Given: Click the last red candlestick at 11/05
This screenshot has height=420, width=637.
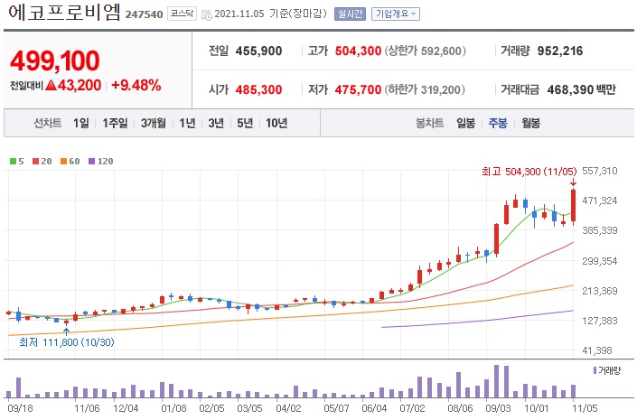Looking at the screenshot, I should click(573, 206).
